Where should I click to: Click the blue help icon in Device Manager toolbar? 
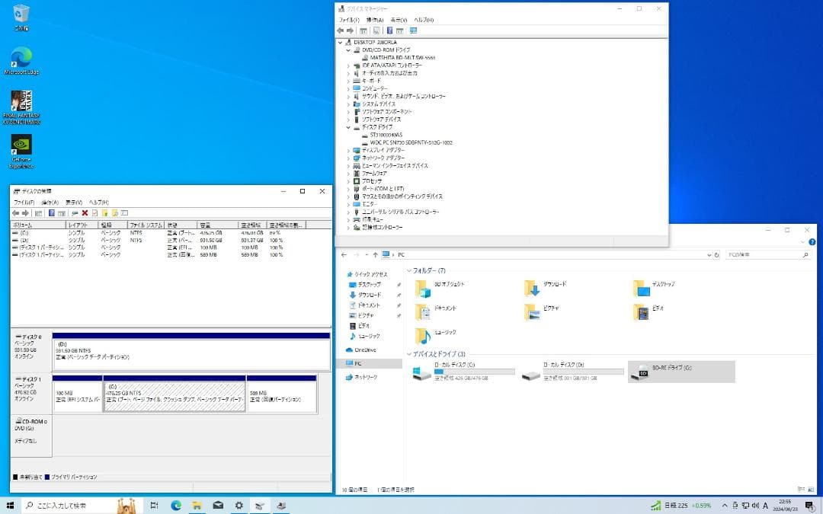tap(389, 30)
